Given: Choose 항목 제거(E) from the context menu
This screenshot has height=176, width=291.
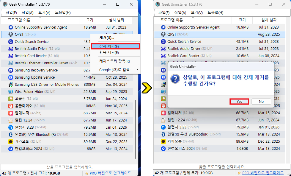Looking at the screenshot, I should coord(109,53).
